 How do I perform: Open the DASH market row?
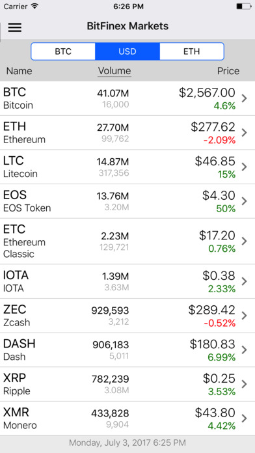(x=127, y=350)
